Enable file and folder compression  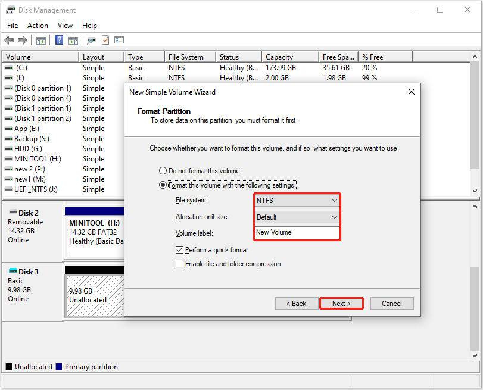coord(180,264)
